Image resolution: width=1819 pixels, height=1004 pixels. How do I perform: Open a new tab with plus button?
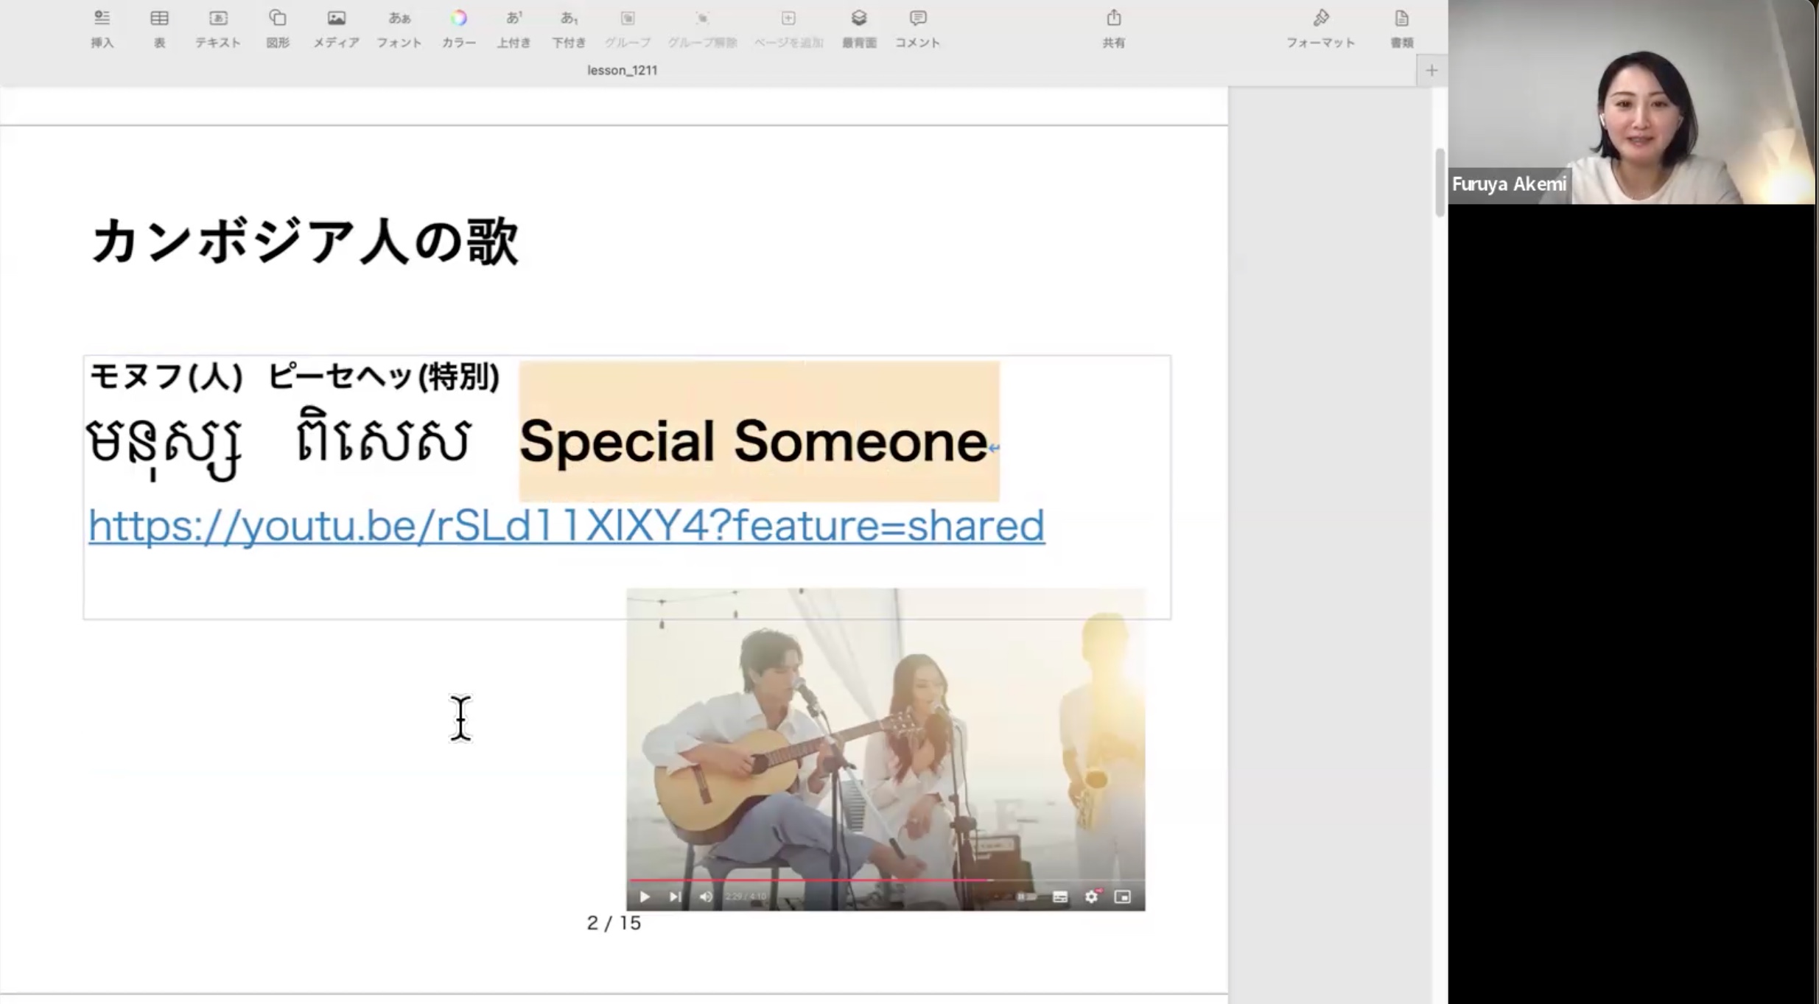(x=1431, y=71)
